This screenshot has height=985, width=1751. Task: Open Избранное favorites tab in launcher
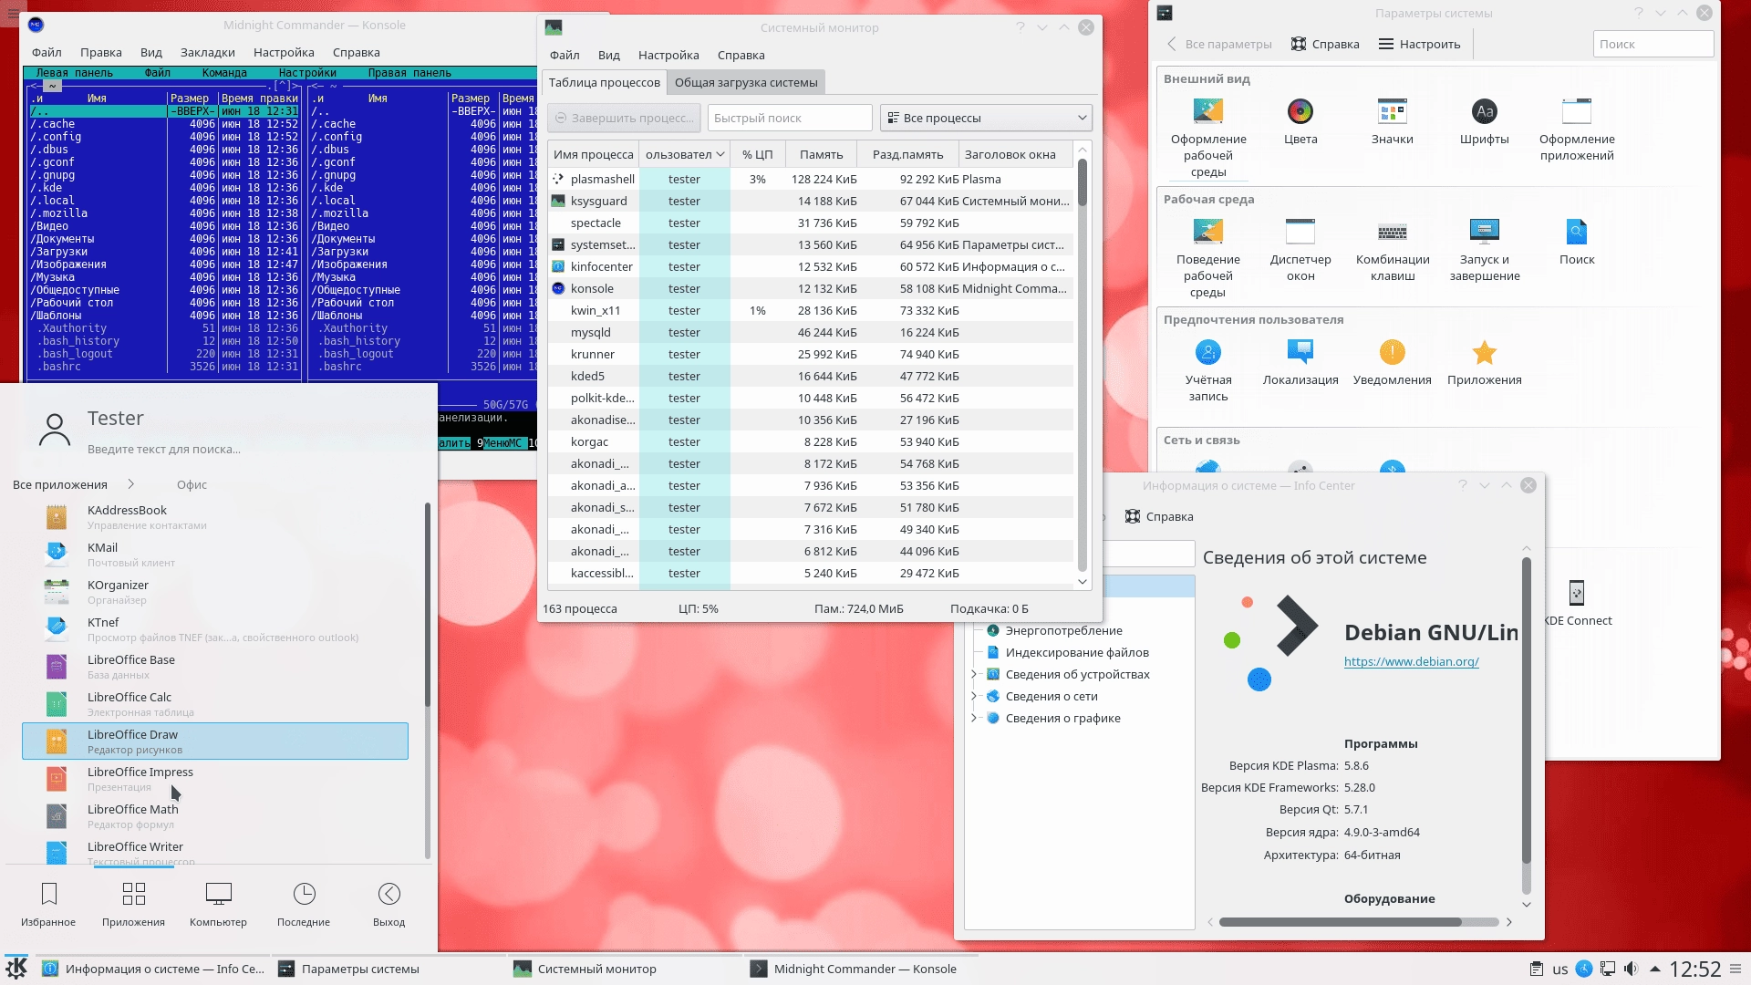48,905
